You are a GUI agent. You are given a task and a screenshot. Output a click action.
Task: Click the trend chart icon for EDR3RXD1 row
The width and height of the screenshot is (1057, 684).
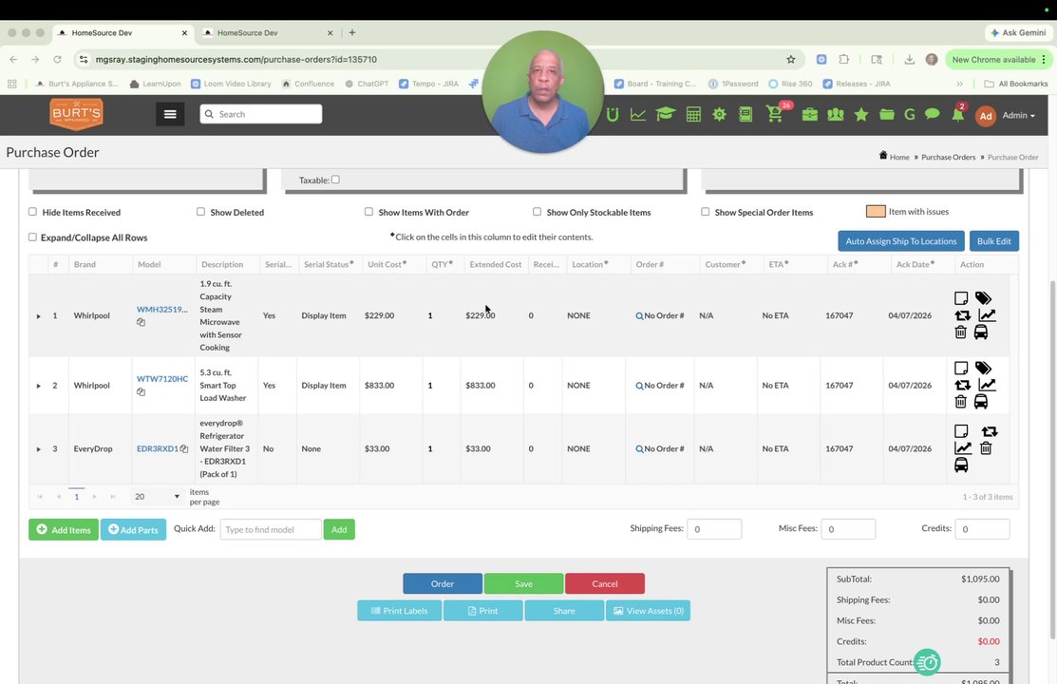(963, 447)
